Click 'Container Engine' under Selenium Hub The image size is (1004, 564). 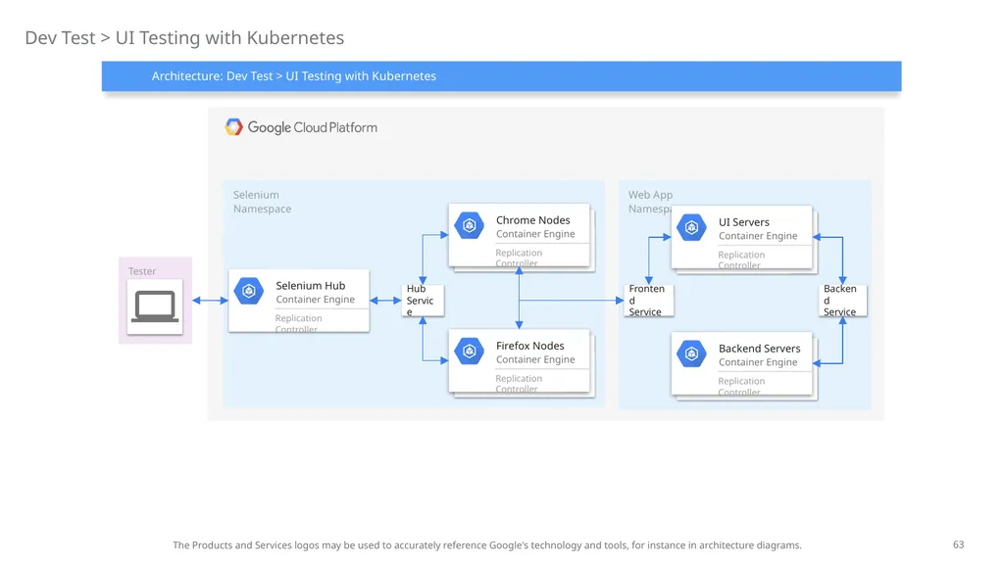tap(315, 300)
